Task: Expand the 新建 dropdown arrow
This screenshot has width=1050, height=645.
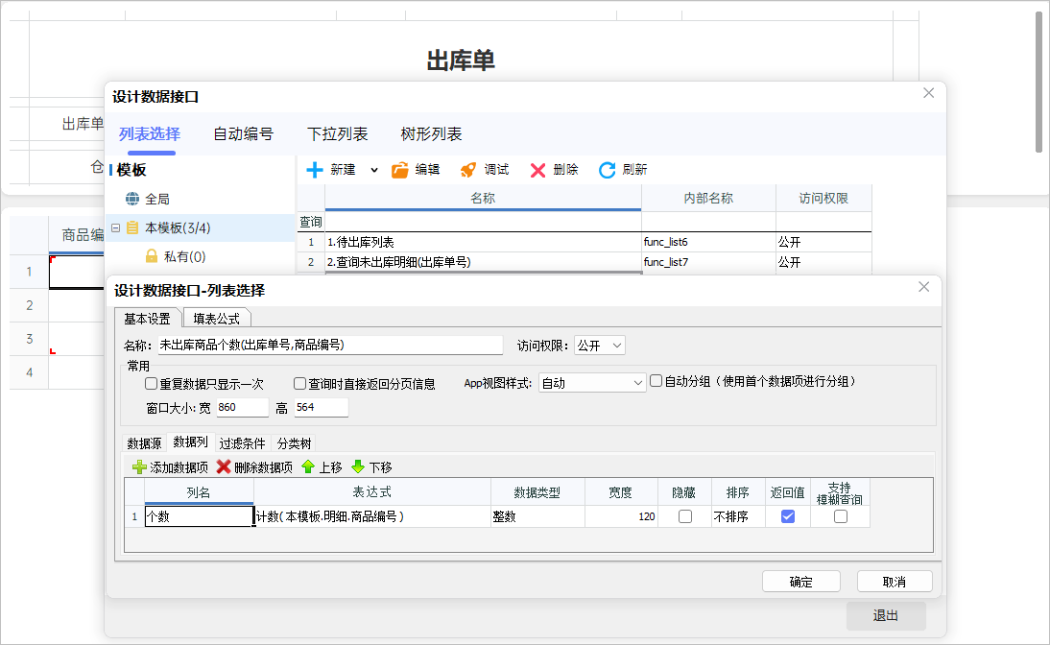Action: 374,170
